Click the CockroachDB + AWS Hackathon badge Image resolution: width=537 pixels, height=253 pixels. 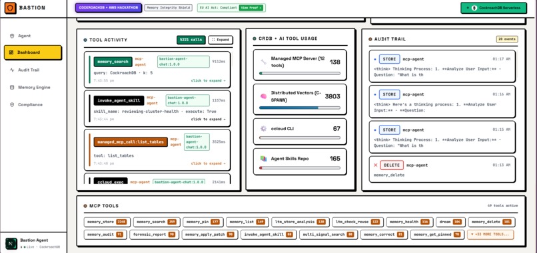click(x=109, y=8)
